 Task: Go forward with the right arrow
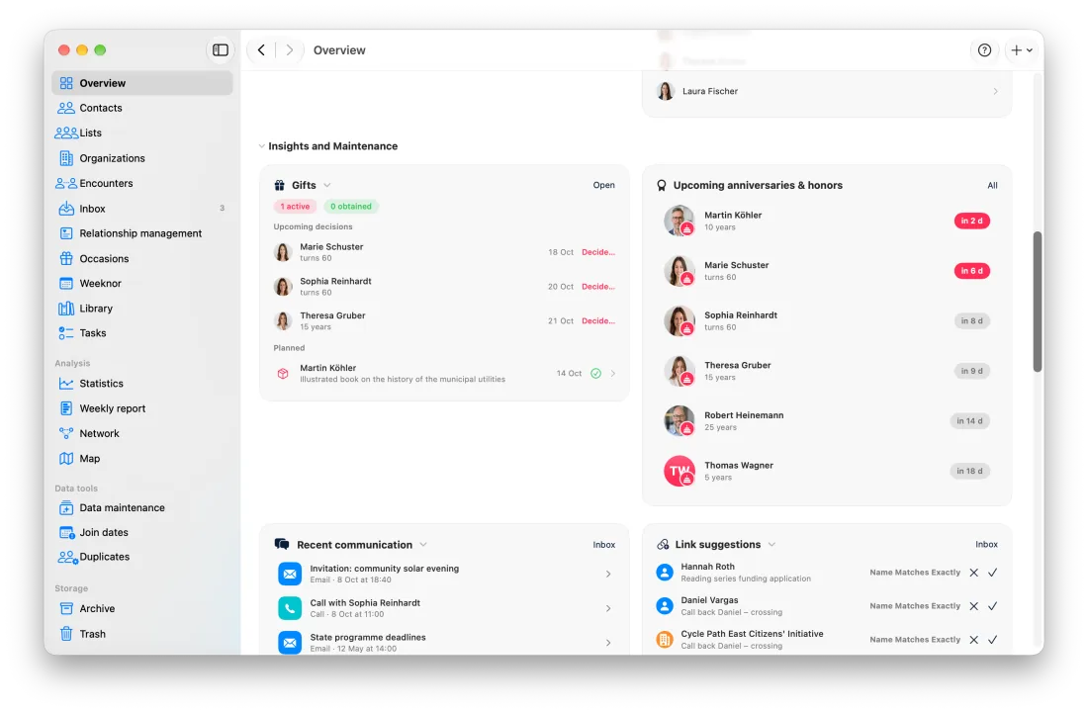coord(290,49)
